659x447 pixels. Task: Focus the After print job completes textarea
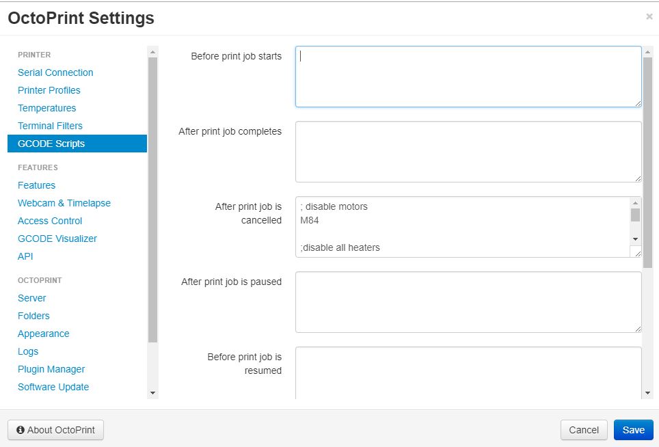tap(468, 152)
